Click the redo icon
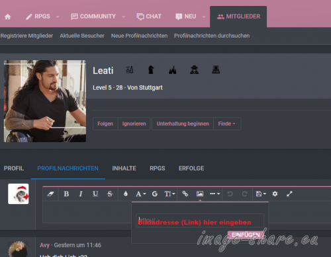 tap(244, 194)
